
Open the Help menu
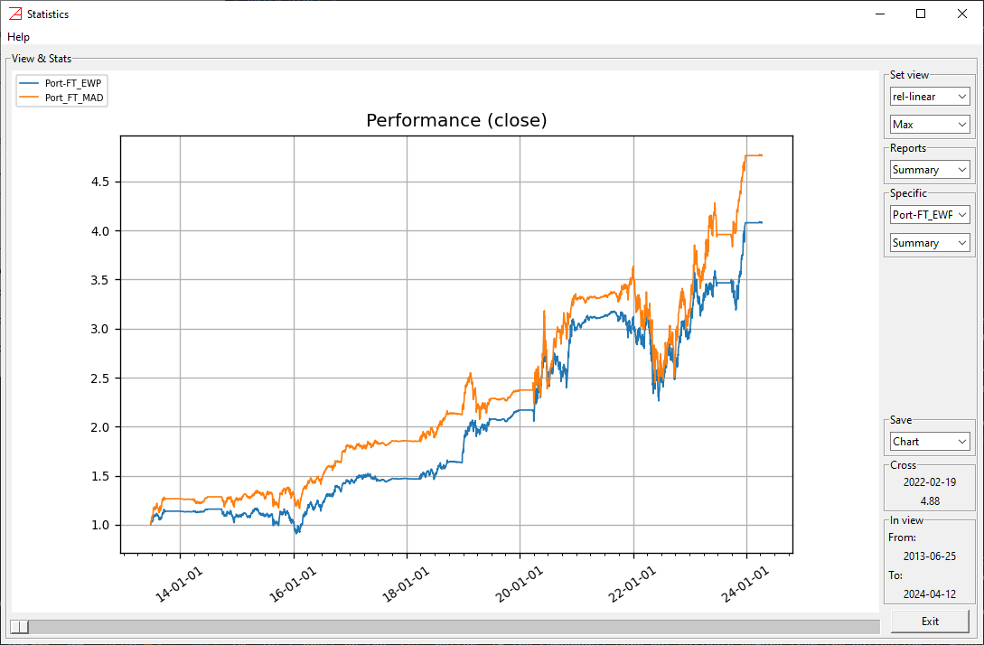pos(18,37)
